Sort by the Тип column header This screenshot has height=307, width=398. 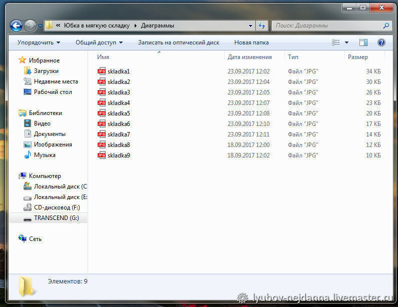pos(293,57)
